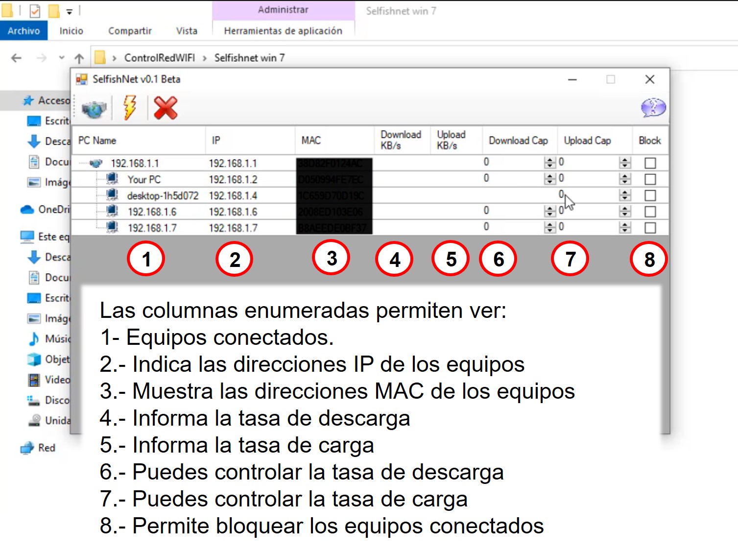This screenshot has height=552, width=738.
Task: Adjust Upload Cap stepper for desktop-1h5d072
Action: click(x=625, y=195)
